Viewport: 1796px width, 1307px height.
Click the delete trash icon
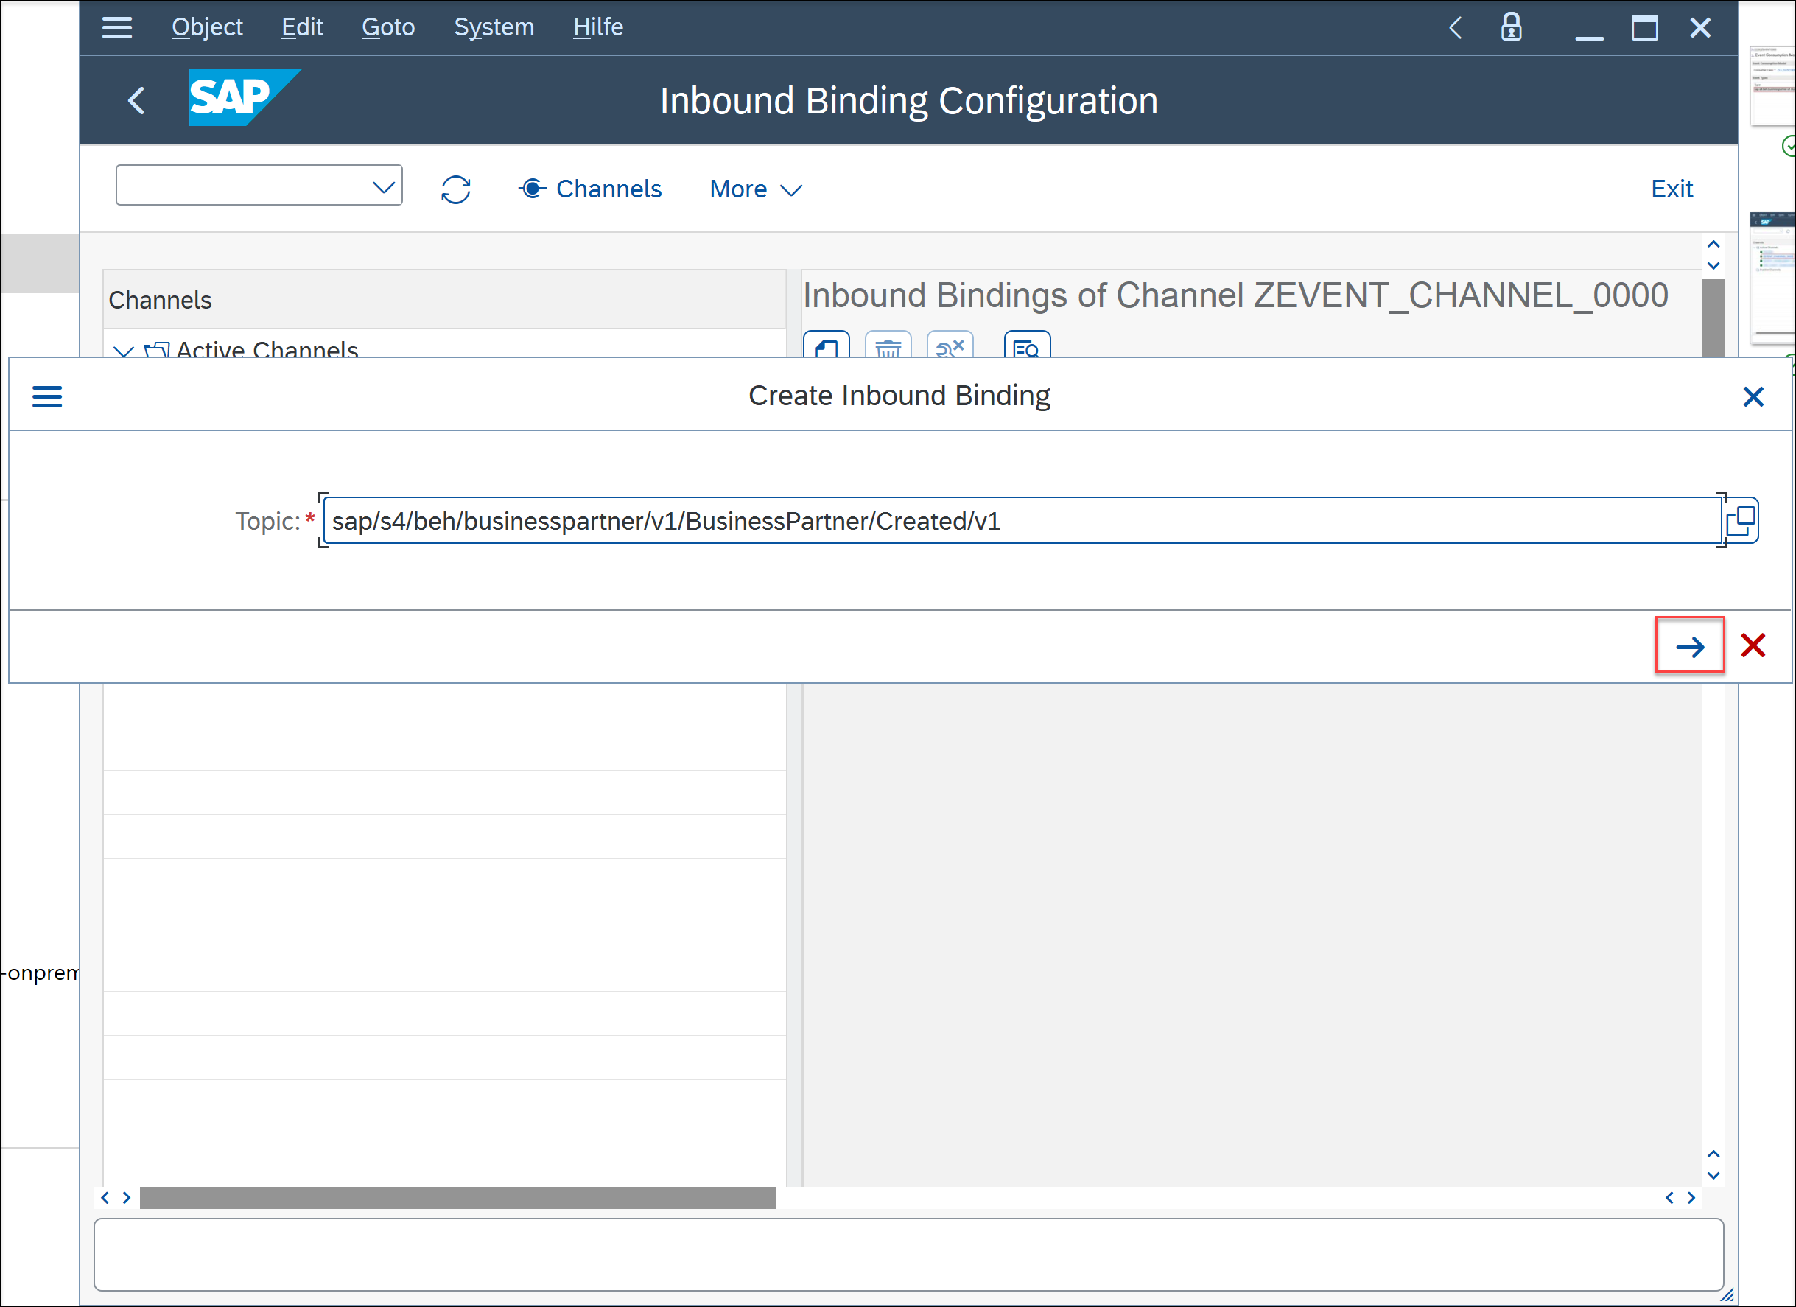coord(888,345)
